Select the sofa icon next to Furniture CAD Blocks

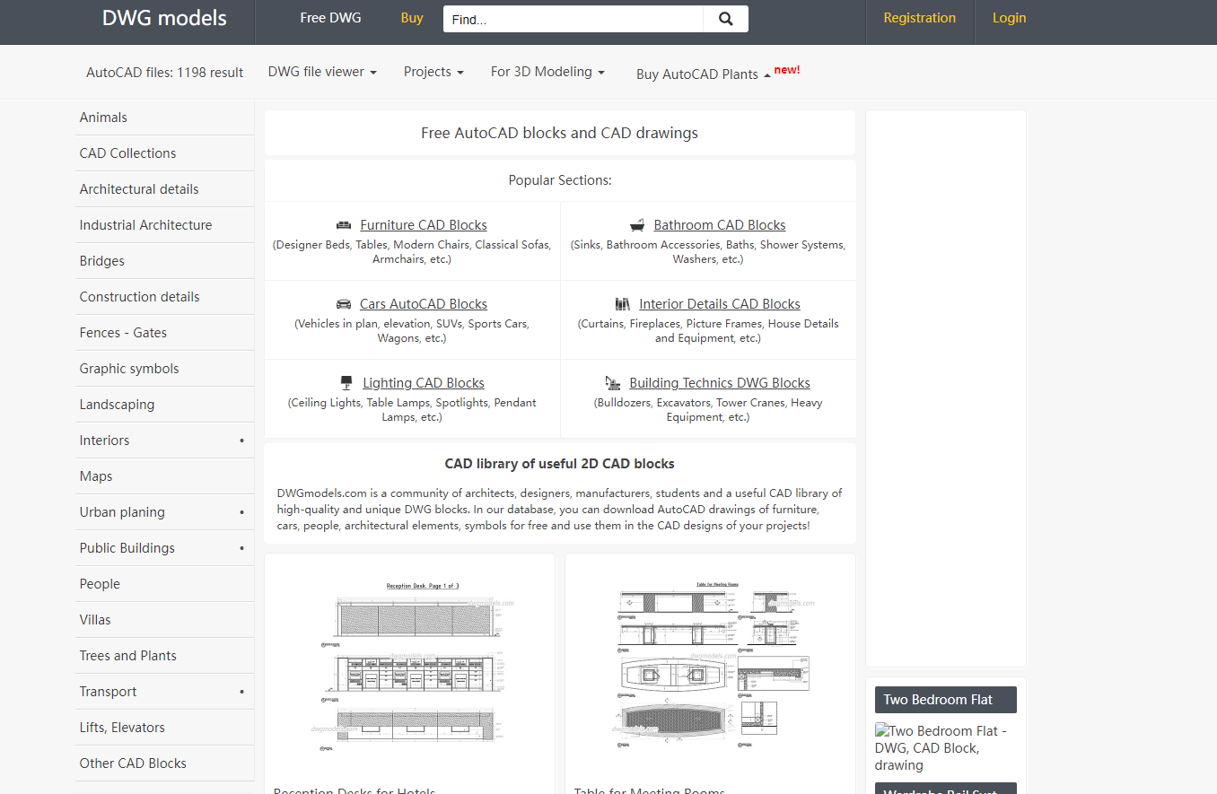pos(345,224)
